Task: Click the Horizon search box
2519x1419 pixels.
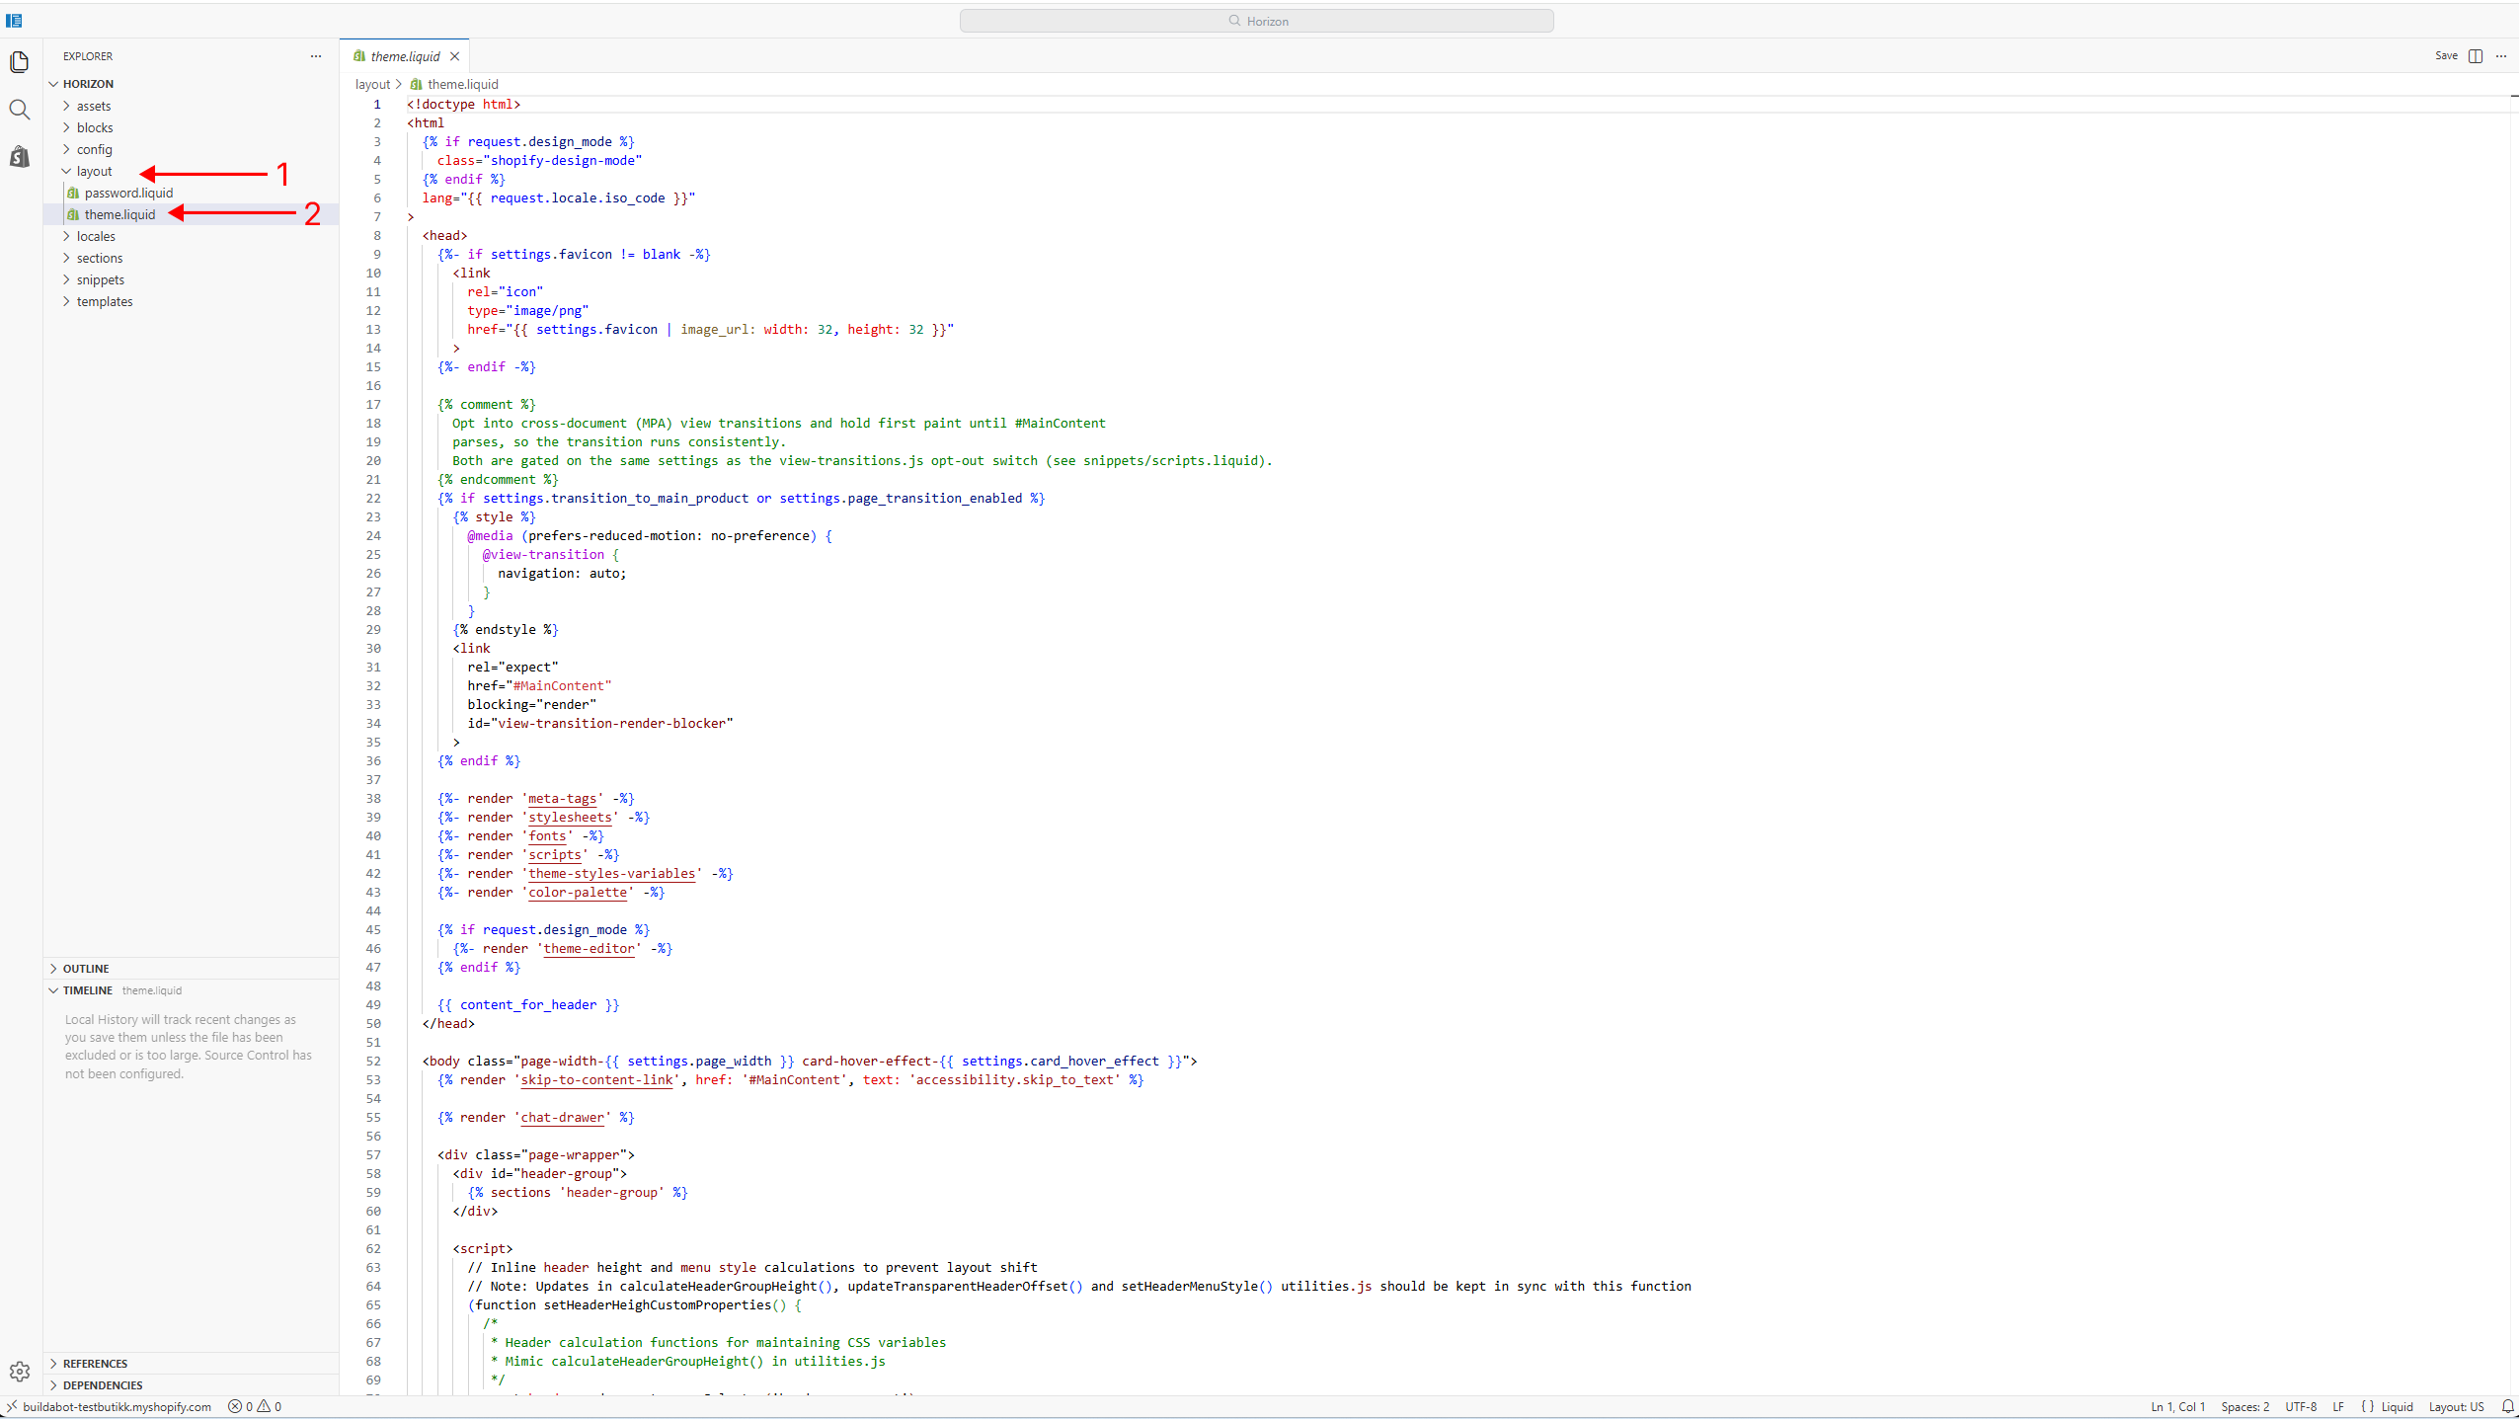Action: (x=1256, y=21)
